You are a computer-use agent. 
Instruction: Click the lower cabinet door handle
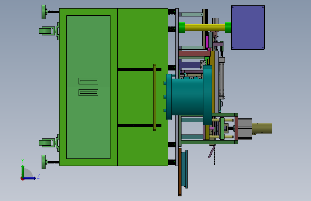[x=89, y=93]
